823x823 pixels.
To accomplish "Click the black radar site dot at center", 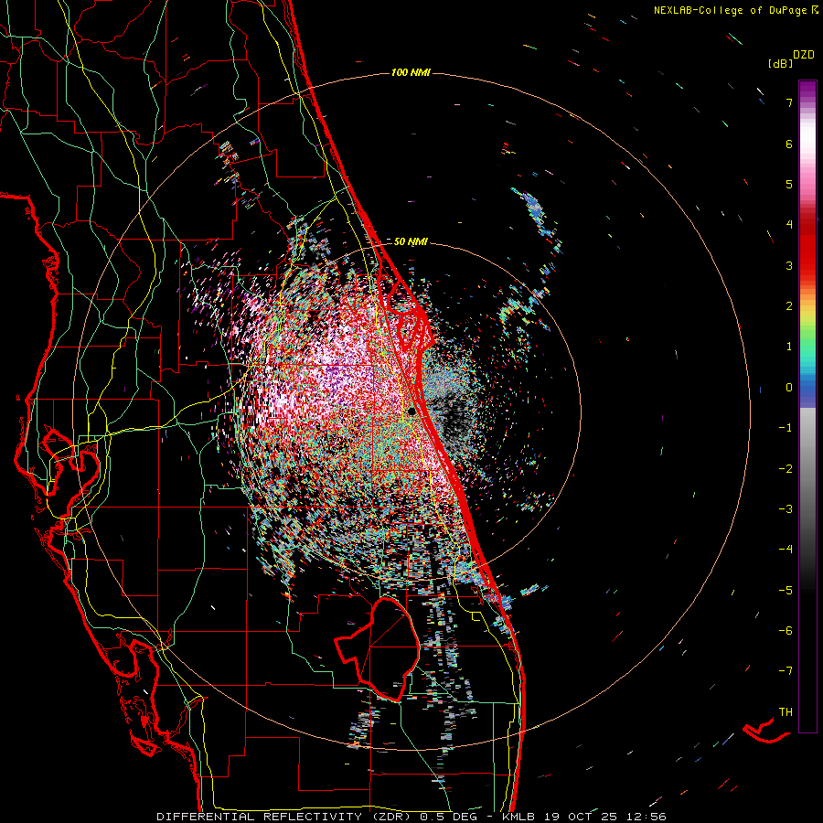I will [x=412, y=411].
